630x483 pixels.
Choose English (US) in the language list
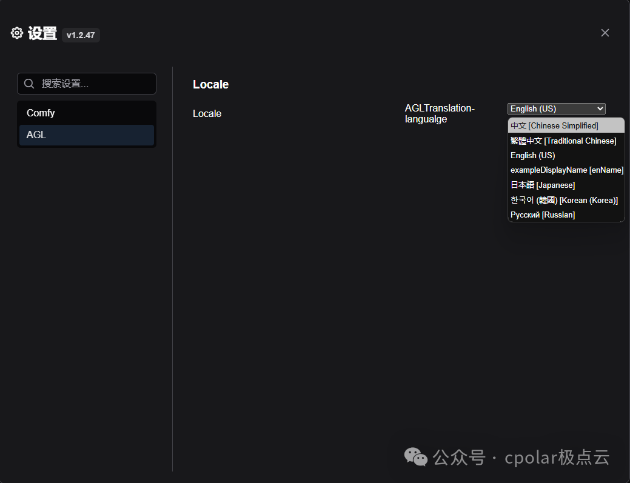pyautogui.click(x=532, y=155)
